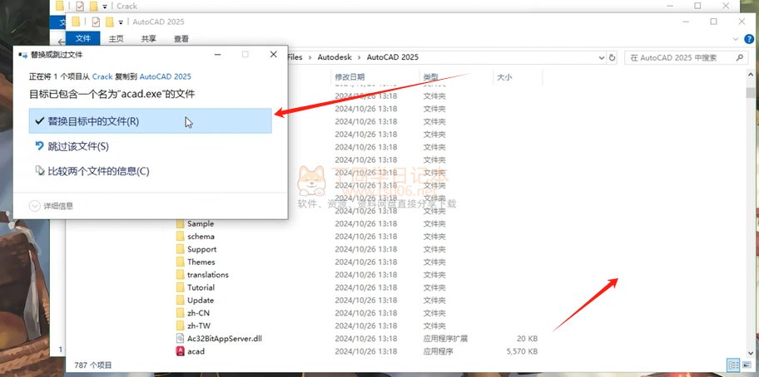The image size is (759, 377).
Task: Click AutoCAD 2025 destination link in dialog
Action: click(x=165, y=76)
